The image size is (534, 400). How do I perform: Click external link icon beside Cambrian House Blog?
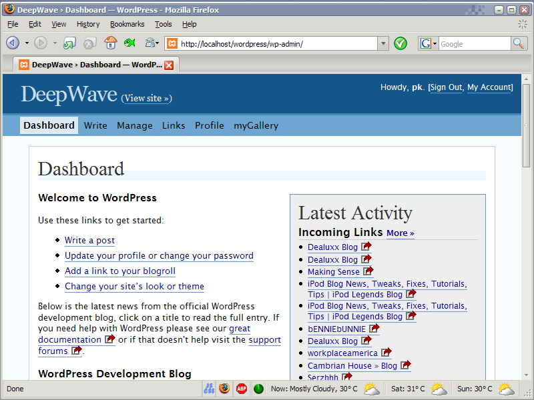[x=406, y=365]
